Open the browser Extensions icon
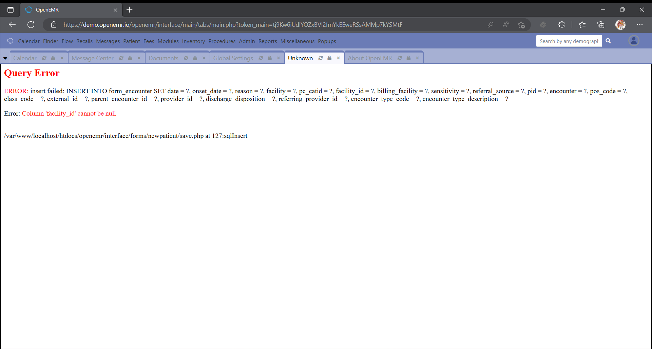The width and height of the screenshot is (652, 349). (562, 24)
